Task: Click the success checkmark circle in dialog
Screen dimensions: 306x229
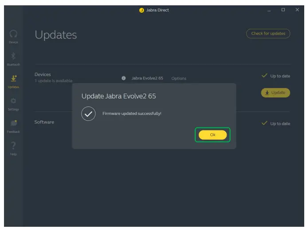Action: (88, 114)
